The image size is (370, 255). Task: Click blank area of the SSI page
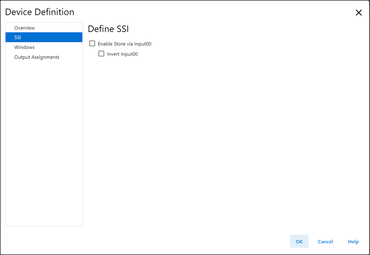222,141
